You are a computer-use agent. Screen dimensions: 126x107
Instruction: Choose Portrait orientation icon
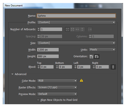click(x=91, y=57)
